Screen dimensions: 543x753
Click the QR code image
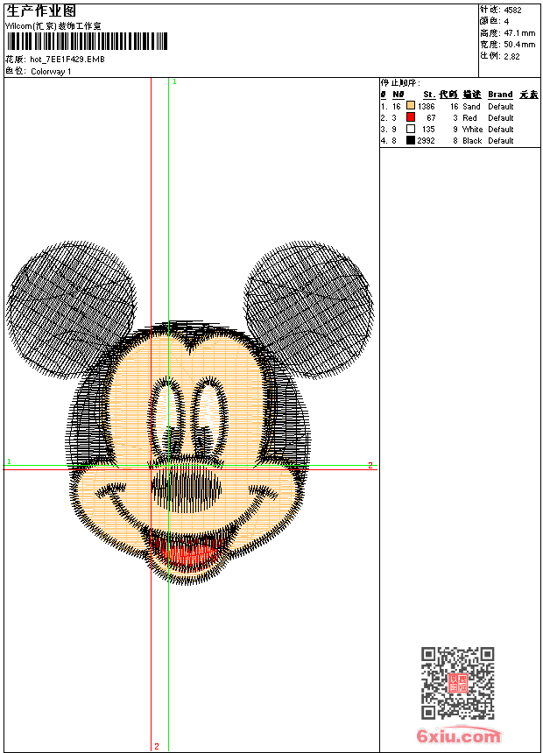point(457,682)
